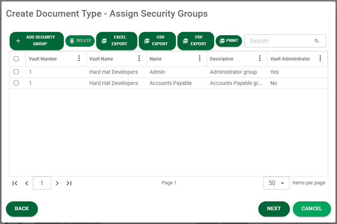Export the table via Excel Export

point(117,41)
